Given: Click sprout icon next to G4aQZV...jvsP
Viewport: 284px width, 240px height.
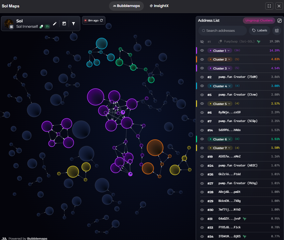Looking at the screenshot, I should pyautogui.click(x=245, y=219).
